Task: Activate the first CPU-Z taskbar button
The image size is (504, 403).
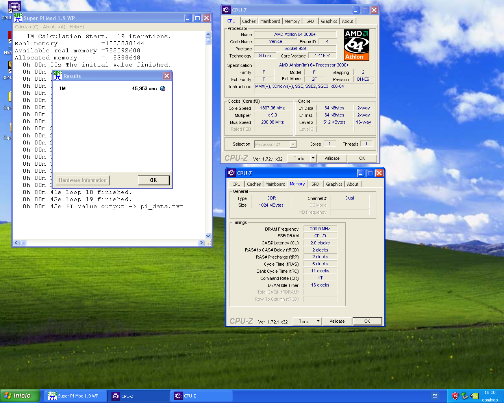Action: pyautogui.click(x=139, y=396)
